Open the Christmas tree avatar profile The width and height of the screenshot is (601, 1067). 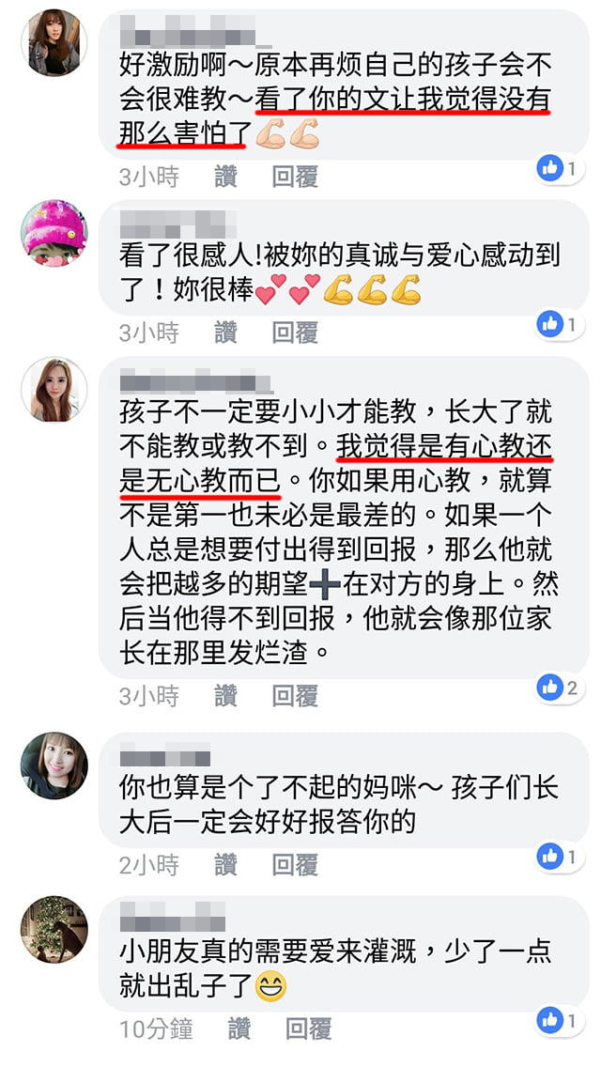click(54, 930)
